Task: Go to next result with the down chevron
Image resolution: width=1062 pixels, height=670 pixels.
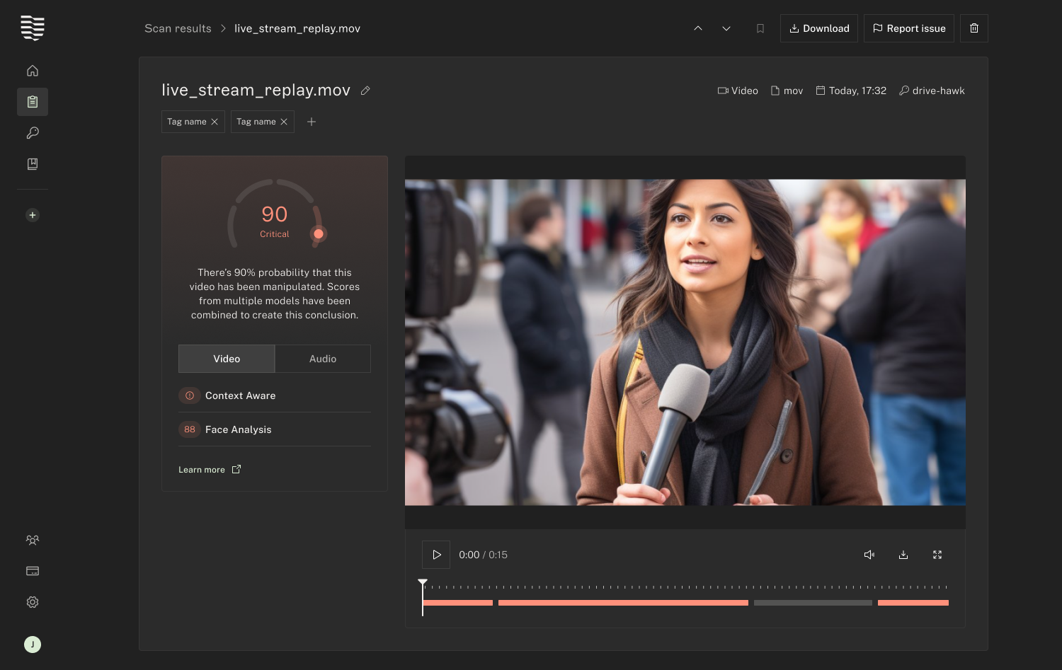Action: click(726, 28)
